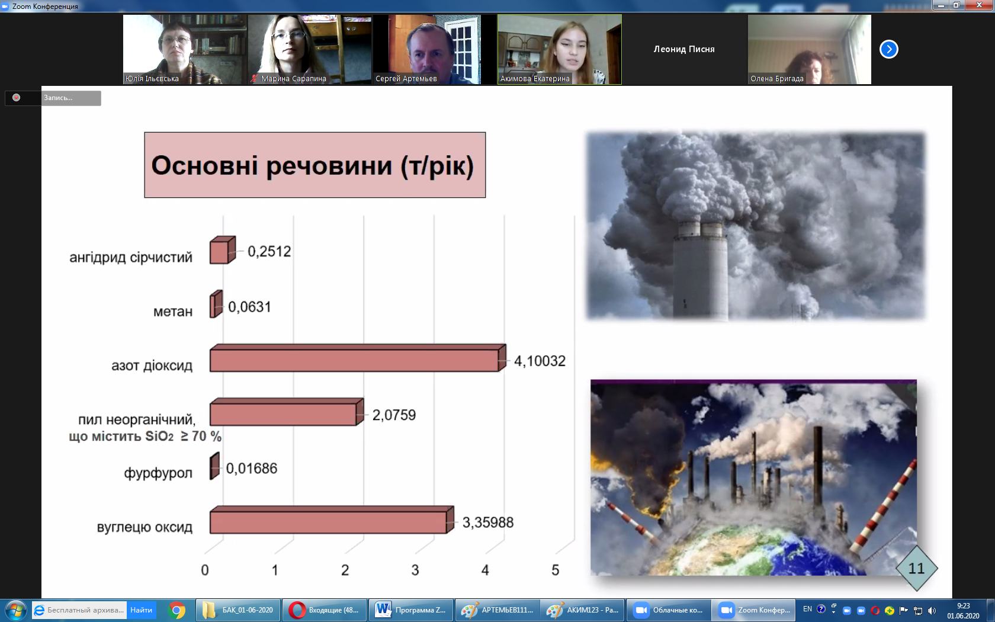The image size is (995, 622).
Task: Click the blue help question-mark tray icon
Action: [821, 609]
